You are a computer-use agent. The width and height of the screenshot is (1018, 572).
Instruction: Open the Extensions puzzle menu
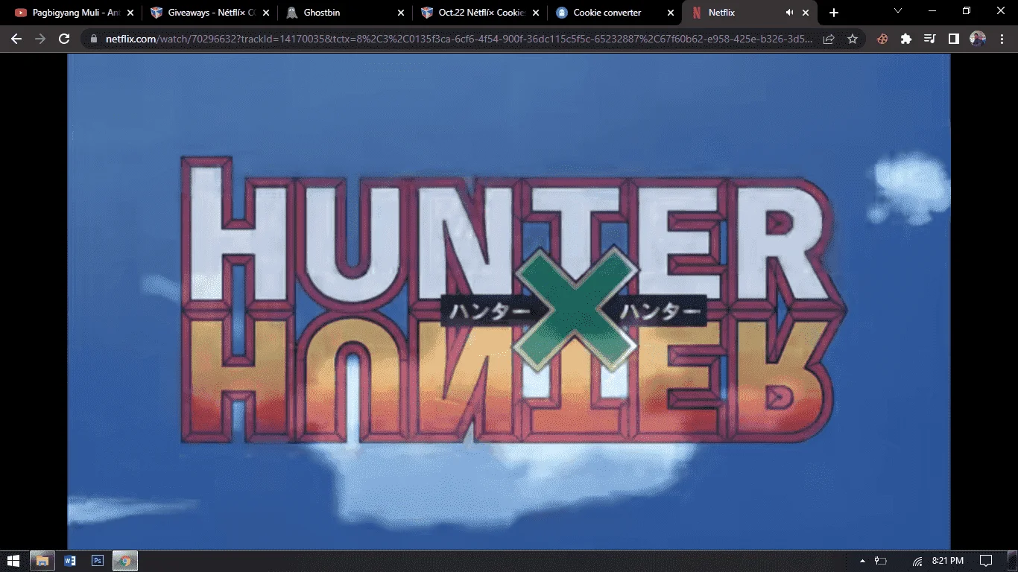click(906, 39)
